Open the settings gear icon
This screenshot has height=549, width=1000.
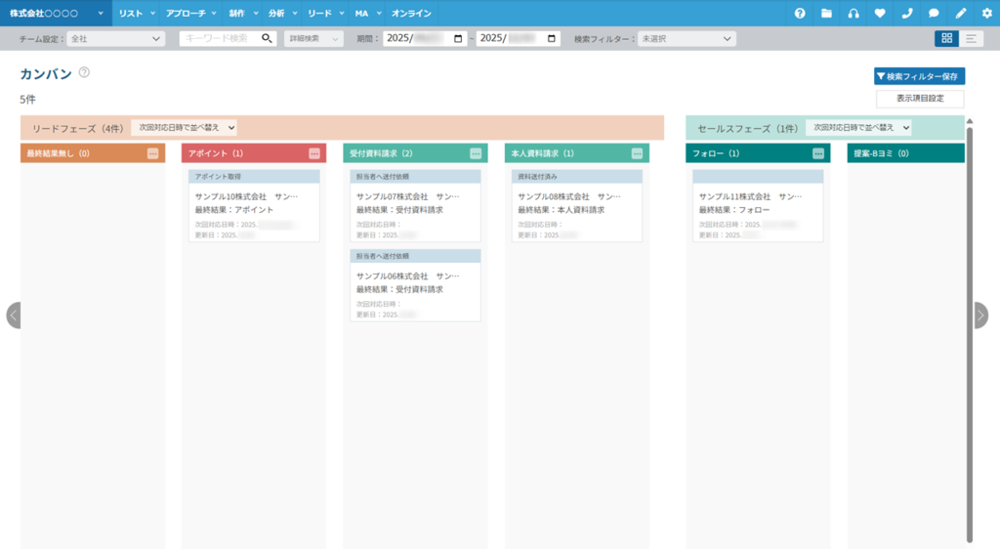[986, 13]
